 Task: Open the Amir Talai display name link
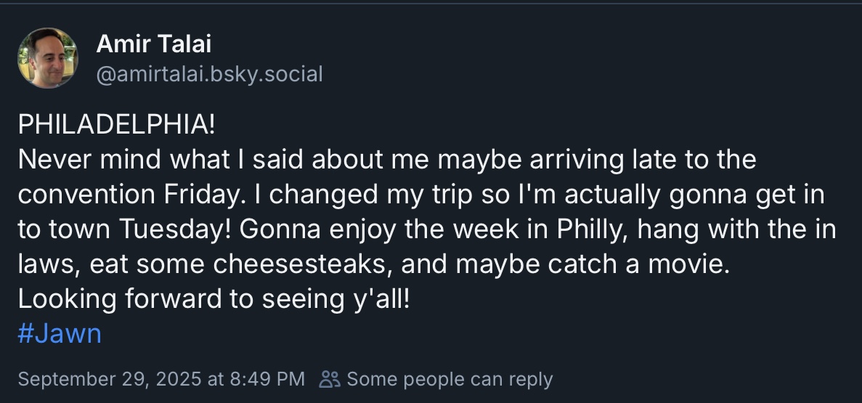(153, 44)
